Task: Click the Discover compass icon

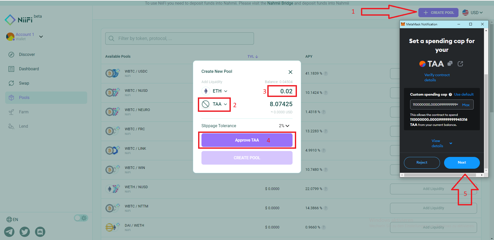Action: (x=11, y=54)
